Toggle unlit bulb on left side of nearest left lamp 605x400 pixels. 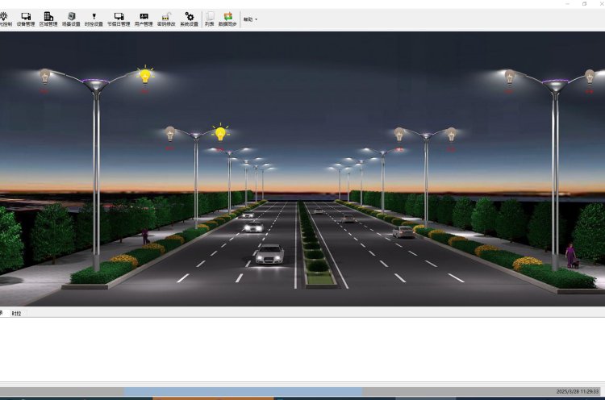coord(45,77)
